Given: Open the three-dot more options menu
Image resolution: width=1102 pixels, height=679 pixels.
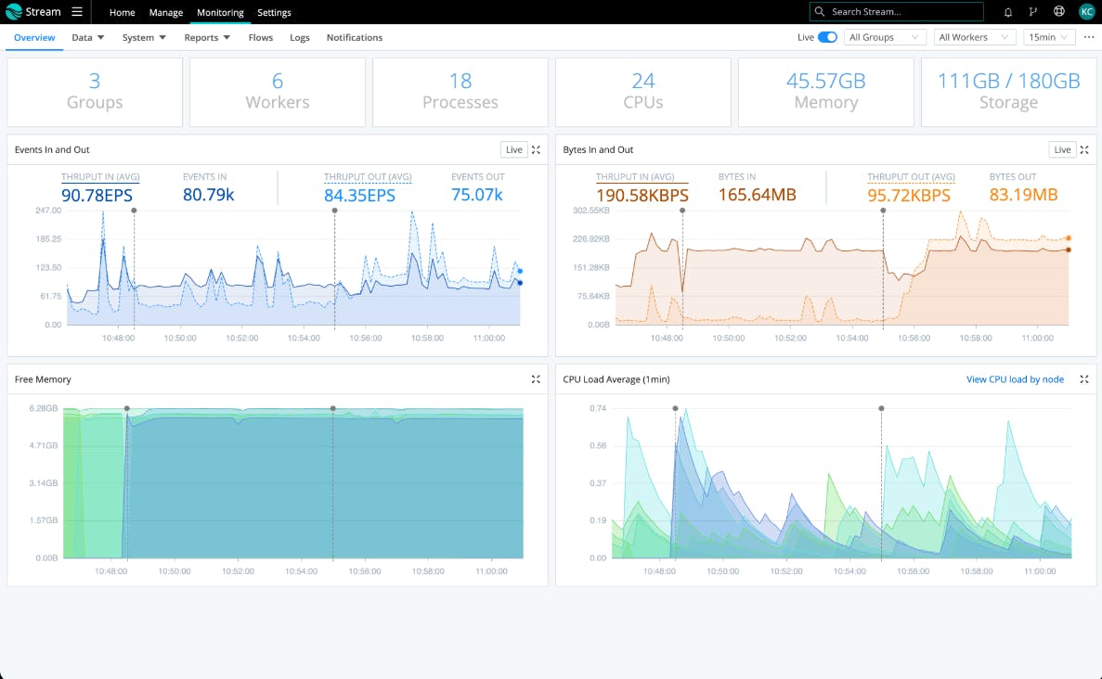Looking at the screenshot, I should (x=1089, y=37).
